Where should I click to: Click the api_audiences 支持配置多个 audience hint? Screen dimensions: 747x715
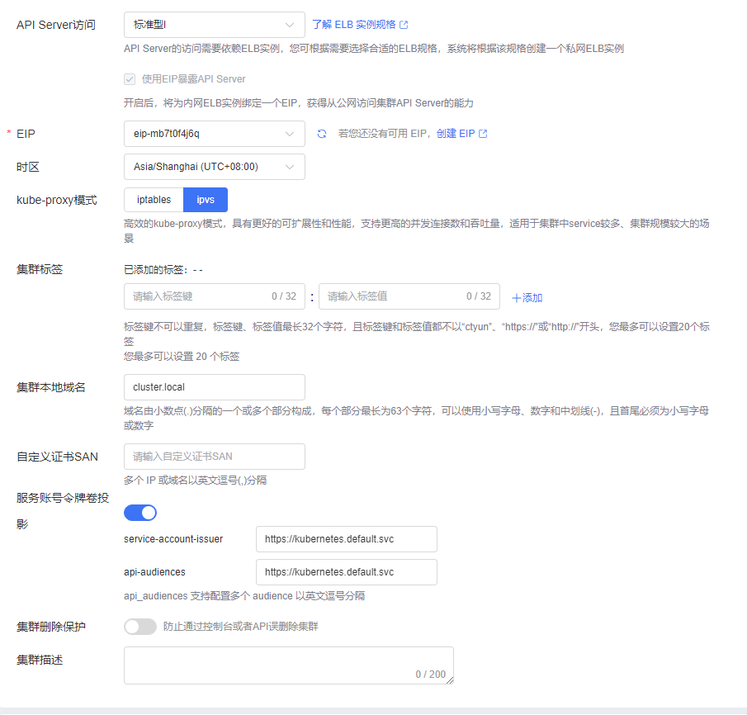tap(244, 596)
